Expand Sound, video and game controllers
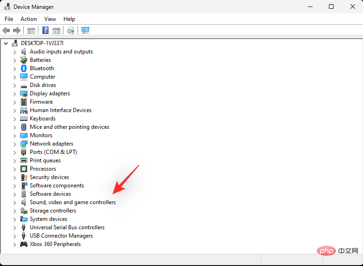 14,202
